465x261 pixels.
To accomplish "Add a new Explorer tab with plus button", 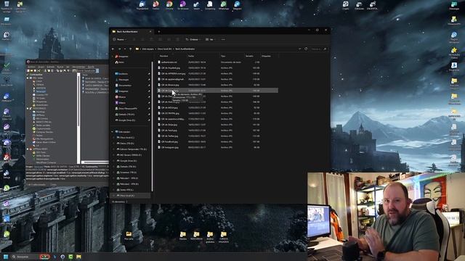I will (159, 31).
